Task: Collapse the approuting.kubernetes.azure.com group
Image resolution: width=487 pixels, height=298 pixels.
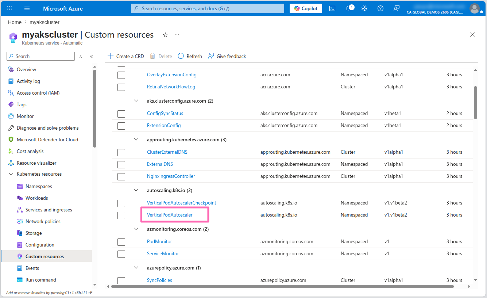Action: (136, 139)
